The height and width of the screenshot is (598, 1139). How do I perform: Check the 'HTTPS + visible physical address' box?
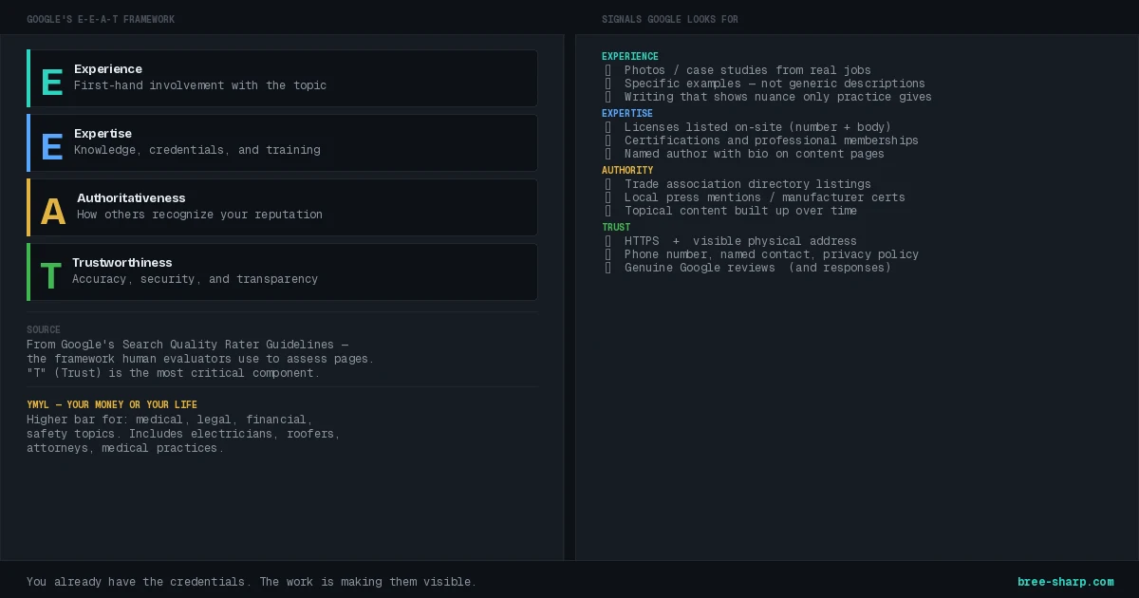[x=608, y=241]
